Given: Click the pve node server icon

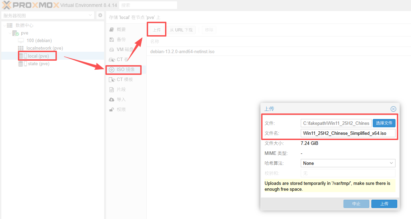Looking at the screenshot, I should [x=16, y=33].
